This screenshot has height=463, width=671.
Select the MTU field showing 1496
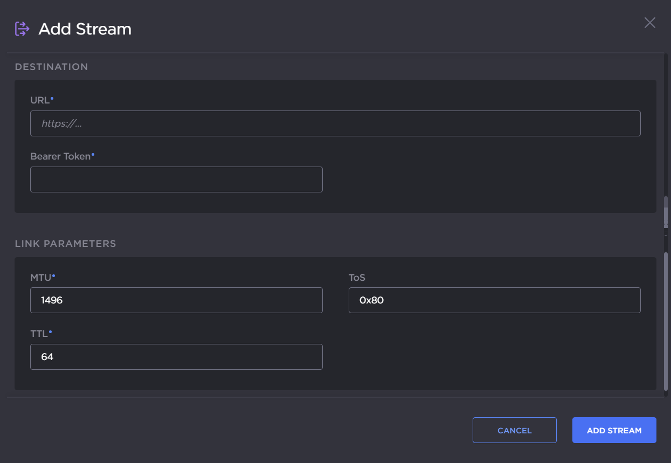pos(176,300)
